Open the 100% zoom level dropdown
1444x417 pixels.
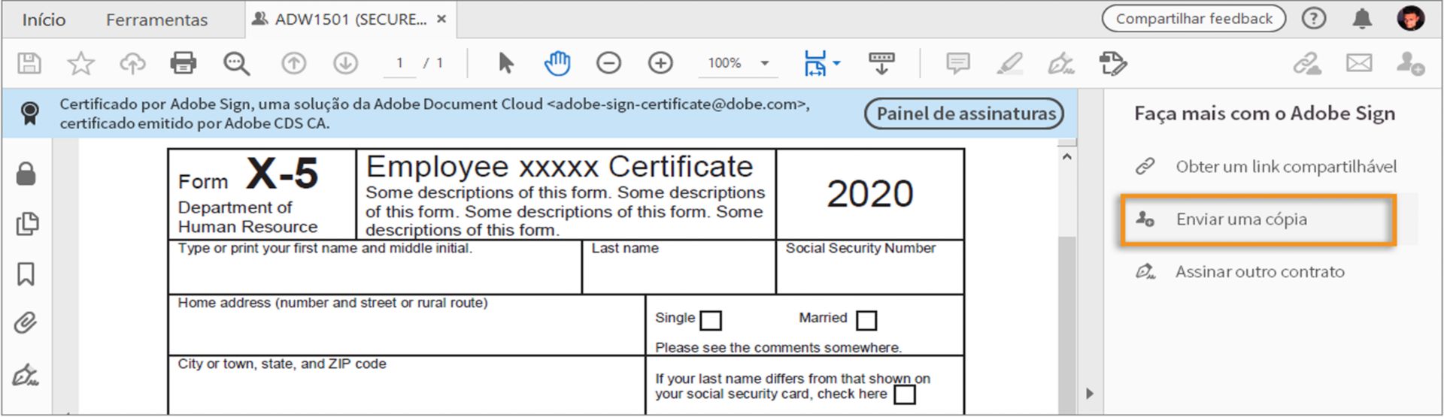coord(765,63)
